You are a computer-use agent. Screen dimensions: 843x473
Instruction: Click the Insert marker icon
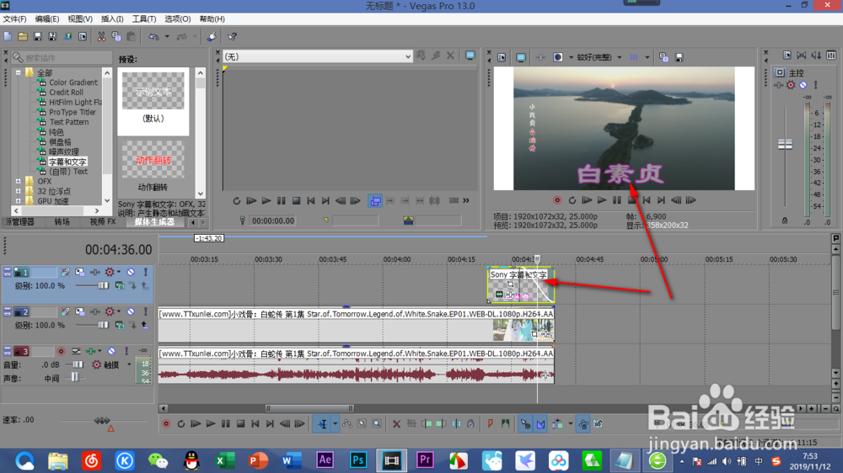tap(491, 423)
